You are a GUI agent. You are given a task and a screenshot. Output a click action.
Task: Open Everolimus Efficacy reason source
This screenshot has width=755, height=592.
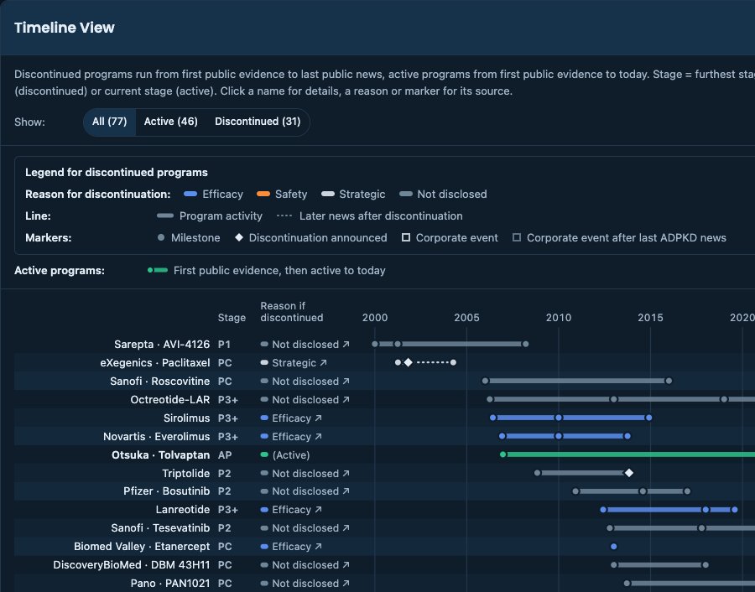[291, 437]
